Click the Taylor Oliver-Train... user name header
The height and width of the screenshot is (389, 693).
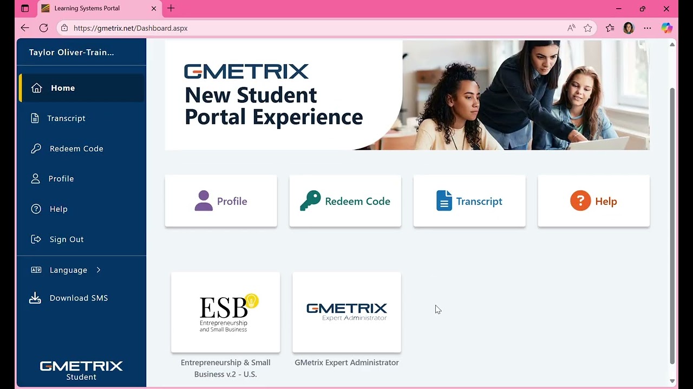tap(71, 52)
